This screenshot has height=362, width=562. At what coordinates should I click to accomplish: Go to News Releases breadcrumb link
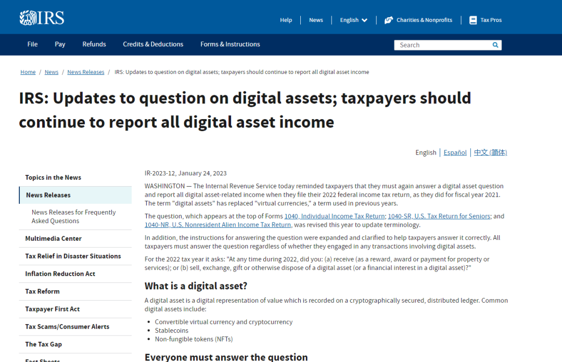86,72
